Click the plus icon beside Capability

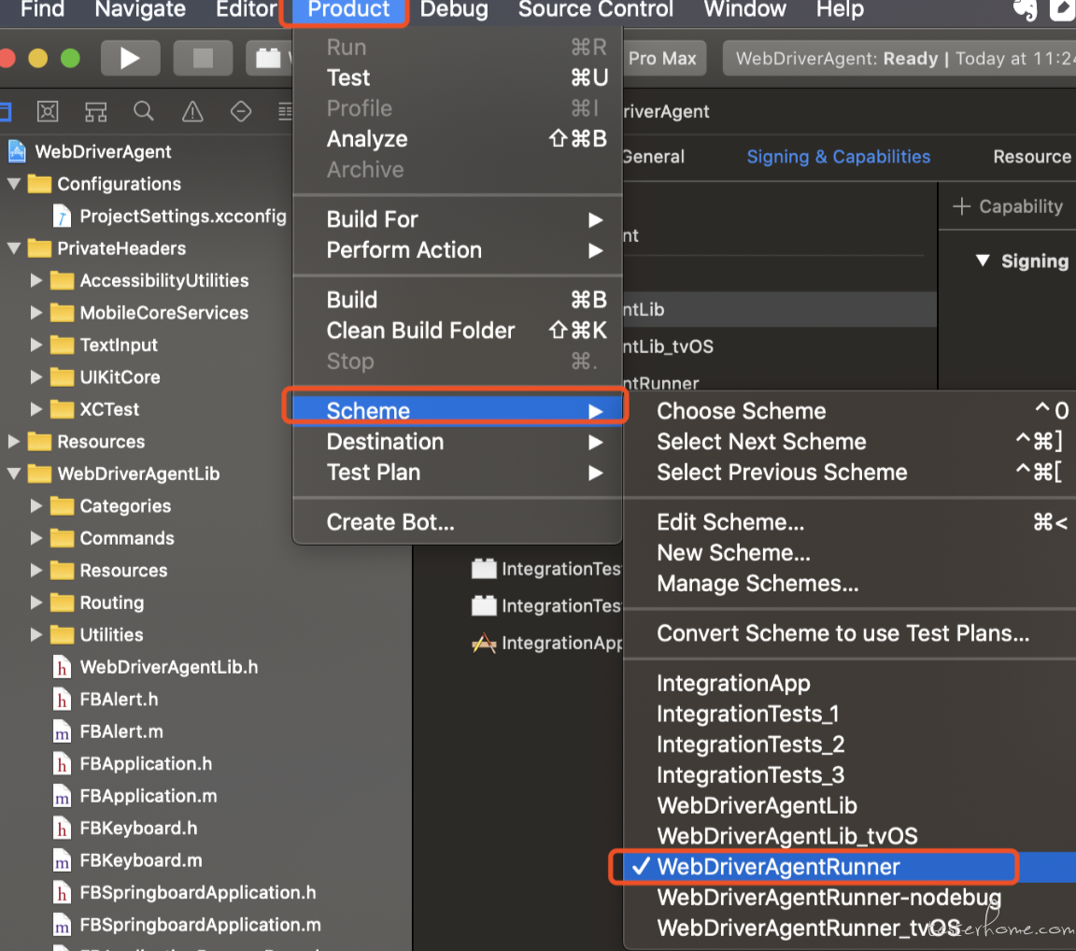tap(961, 206)
